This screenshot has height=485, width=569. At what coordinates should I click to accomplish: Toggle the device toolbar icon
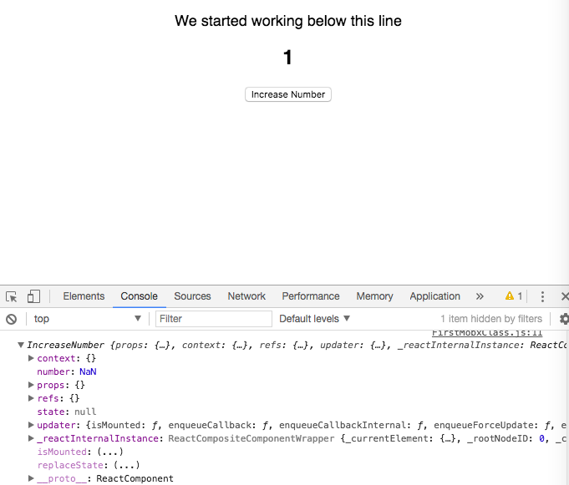pos(33,296)
